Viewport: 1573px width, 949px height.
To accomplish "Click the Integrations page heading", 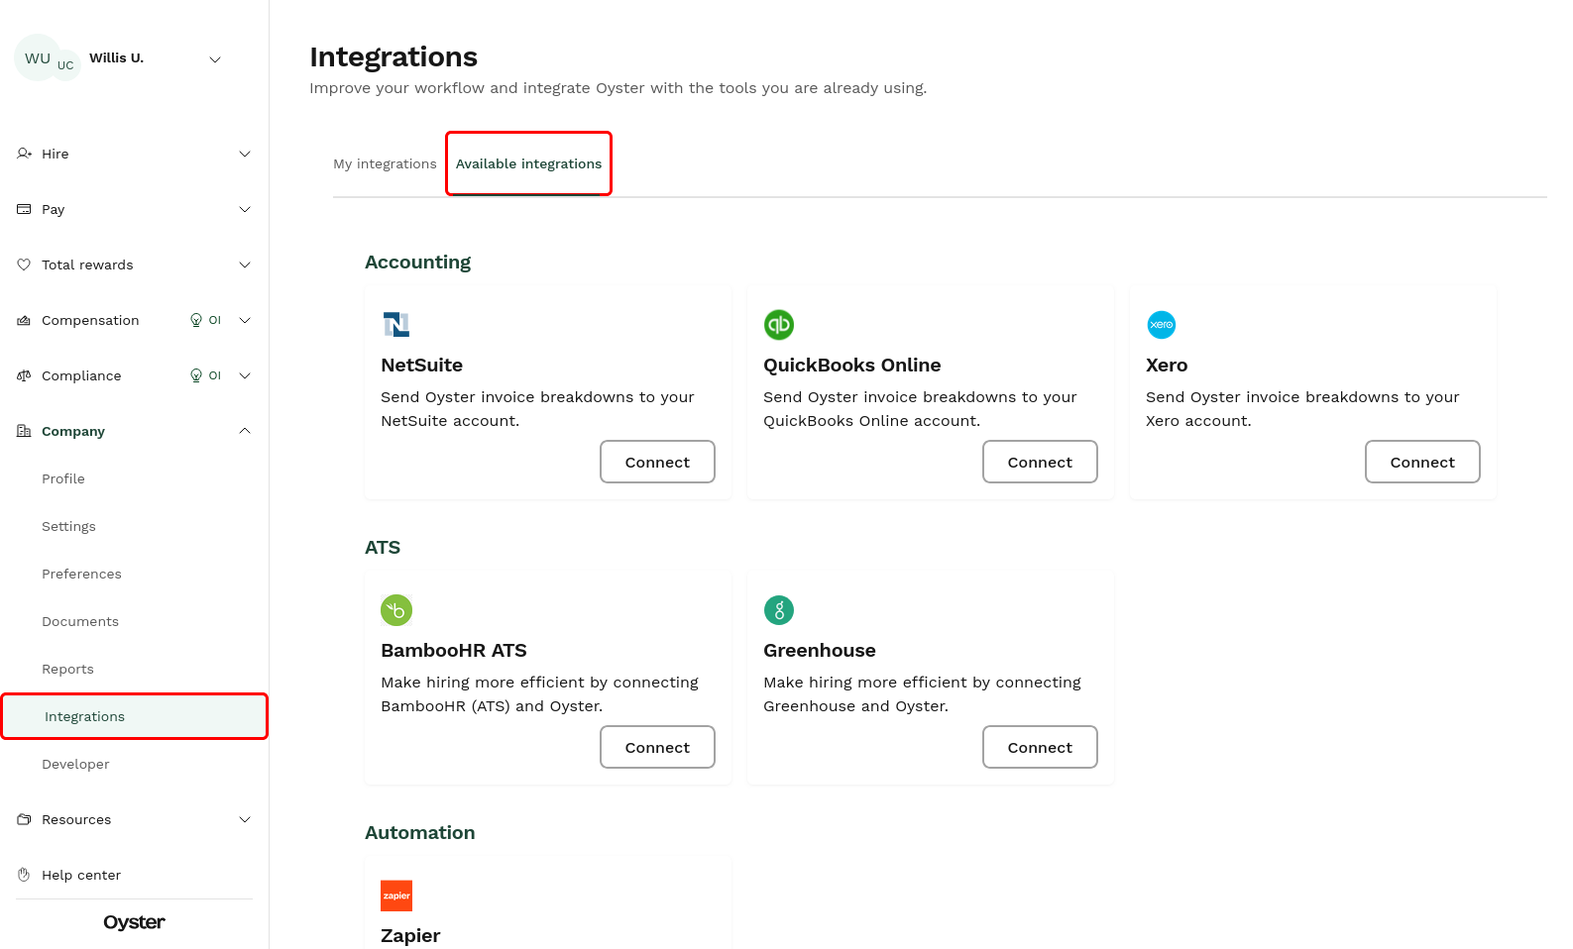I will pyautogui.click(x=393, y=56).
